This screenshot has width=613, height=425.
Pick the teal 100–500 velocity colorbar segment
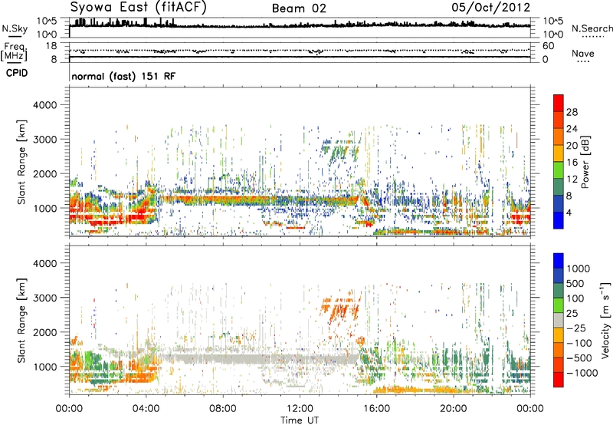pyautogui.click(x=559, y=291)
